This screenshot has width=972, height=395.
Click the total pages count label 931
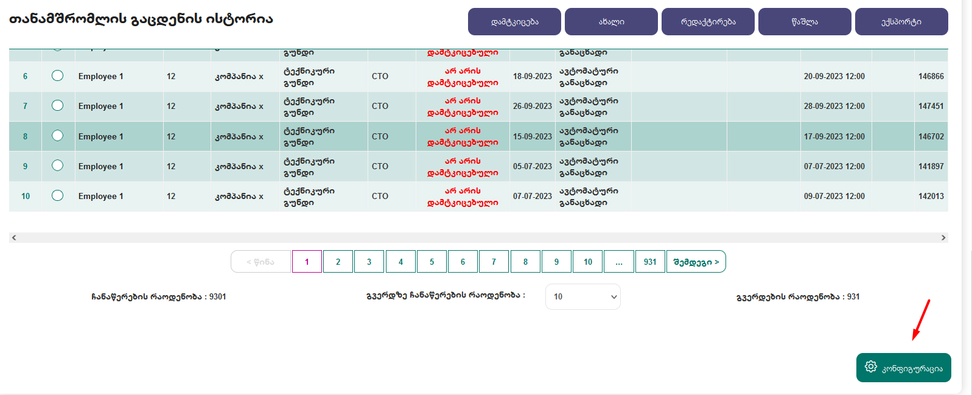(798, 296)
